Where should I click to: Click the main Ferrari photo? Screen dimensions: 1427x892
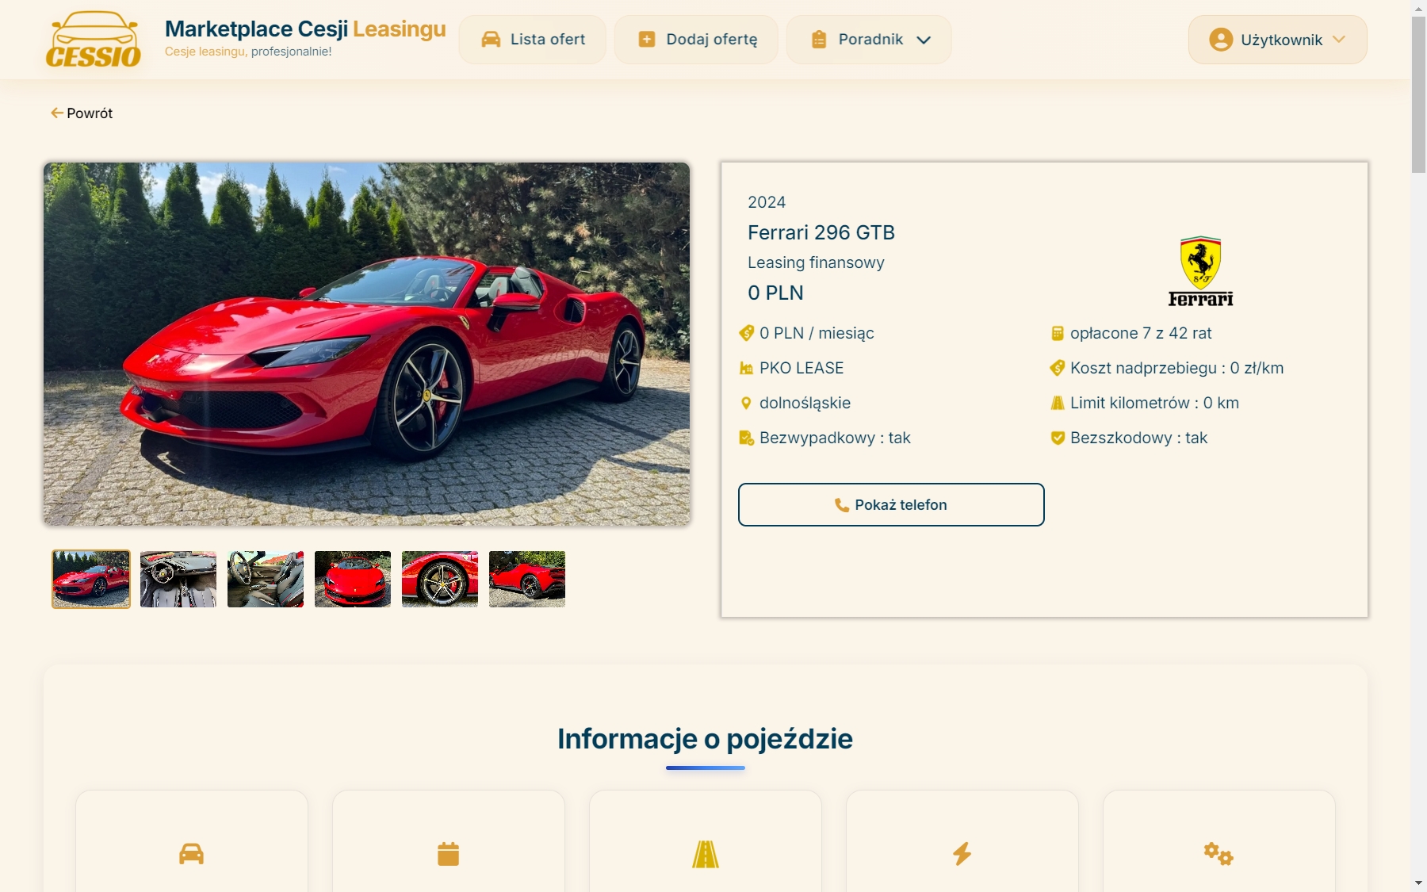(366, 344)
